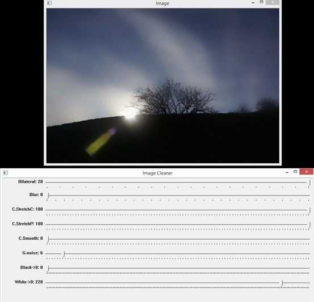Click the 'C.Smooth: 0' label

pyautogui.click(x=31, y=238)
